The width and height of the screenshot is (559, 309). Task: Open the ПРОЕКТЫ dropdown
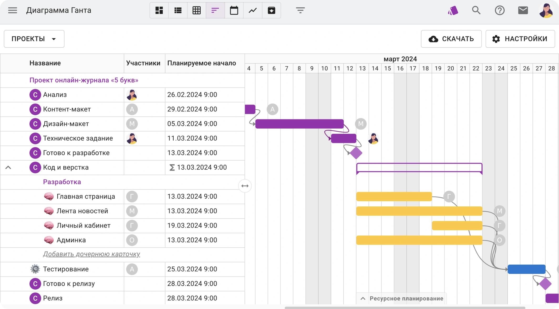(x=34, y=39)
